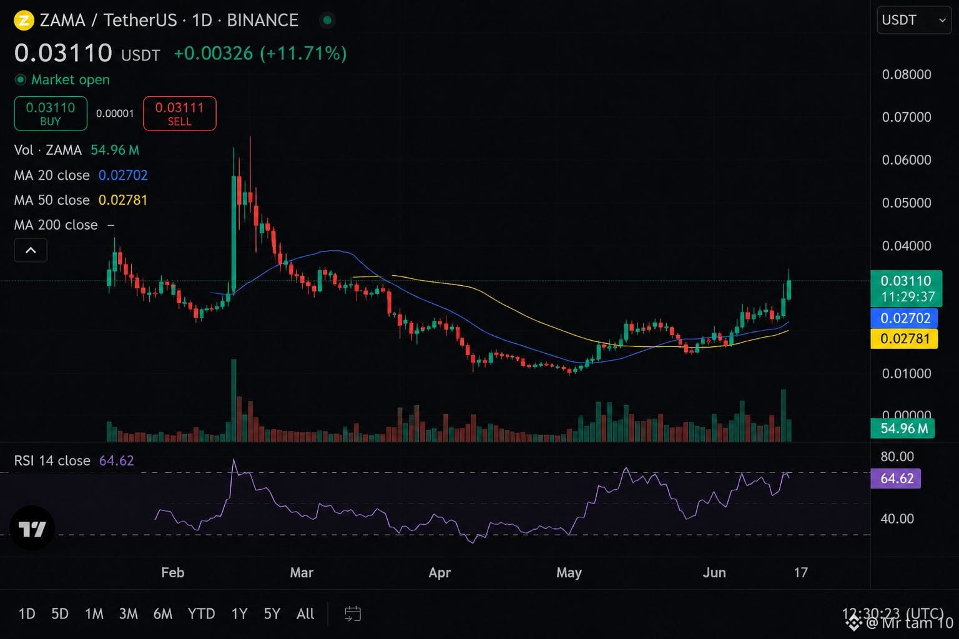Click the 54.96 M volume axis label
This screenshot has width=959, height=639.
(902, 428)
